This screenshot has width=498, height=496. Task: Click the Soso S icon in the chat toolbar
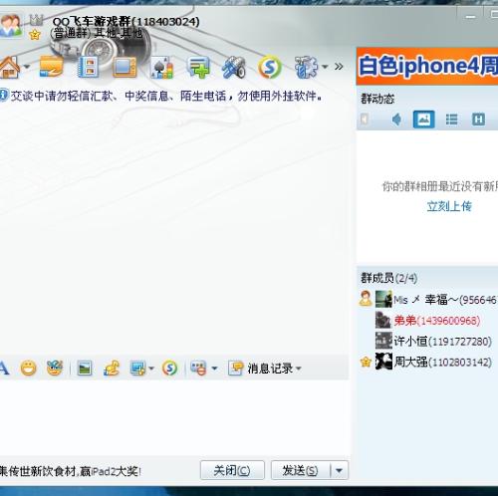[169, 369]
